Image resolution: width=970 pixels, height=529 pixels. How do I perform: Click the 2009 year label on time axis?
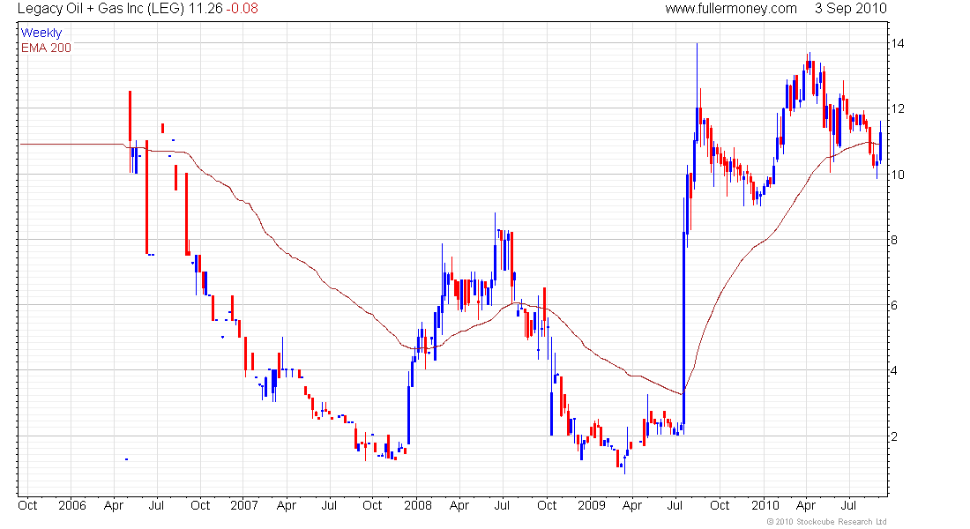592,505
